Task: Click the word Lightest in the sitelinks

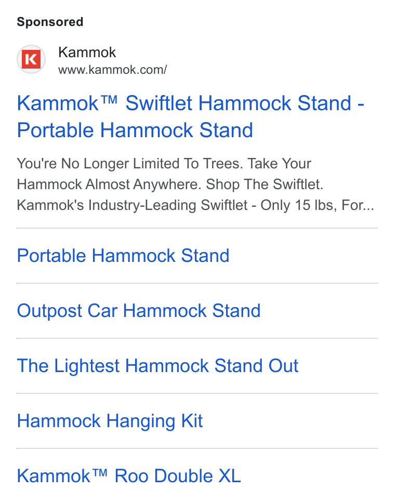Action: point(87,366)
